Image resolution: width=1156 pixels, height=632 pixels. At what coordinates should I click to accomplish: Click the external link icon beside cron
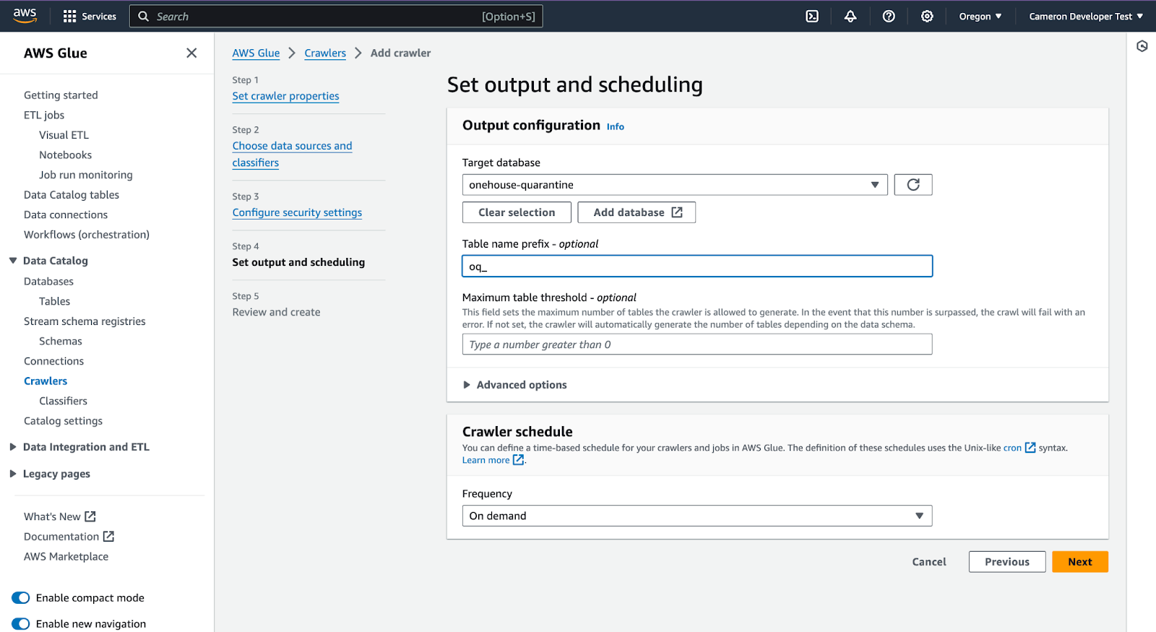pos(1030,448)
